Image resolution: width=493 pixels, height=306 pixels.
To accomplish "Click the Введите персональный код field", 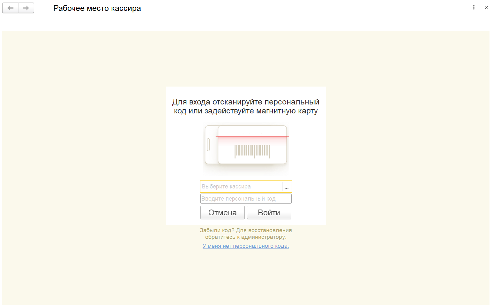I will pos(246,199).
